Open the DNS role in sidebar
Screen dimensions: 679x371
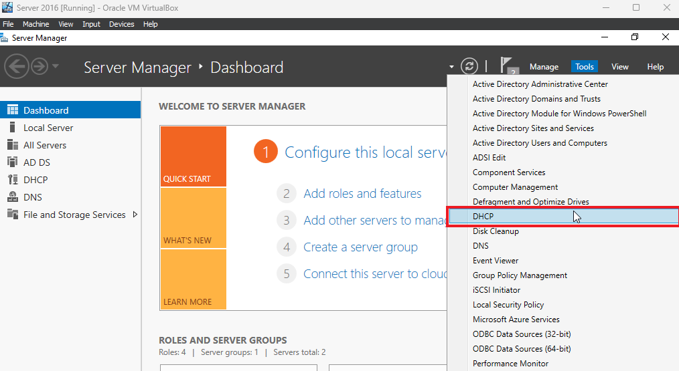(x=33, y=197)
